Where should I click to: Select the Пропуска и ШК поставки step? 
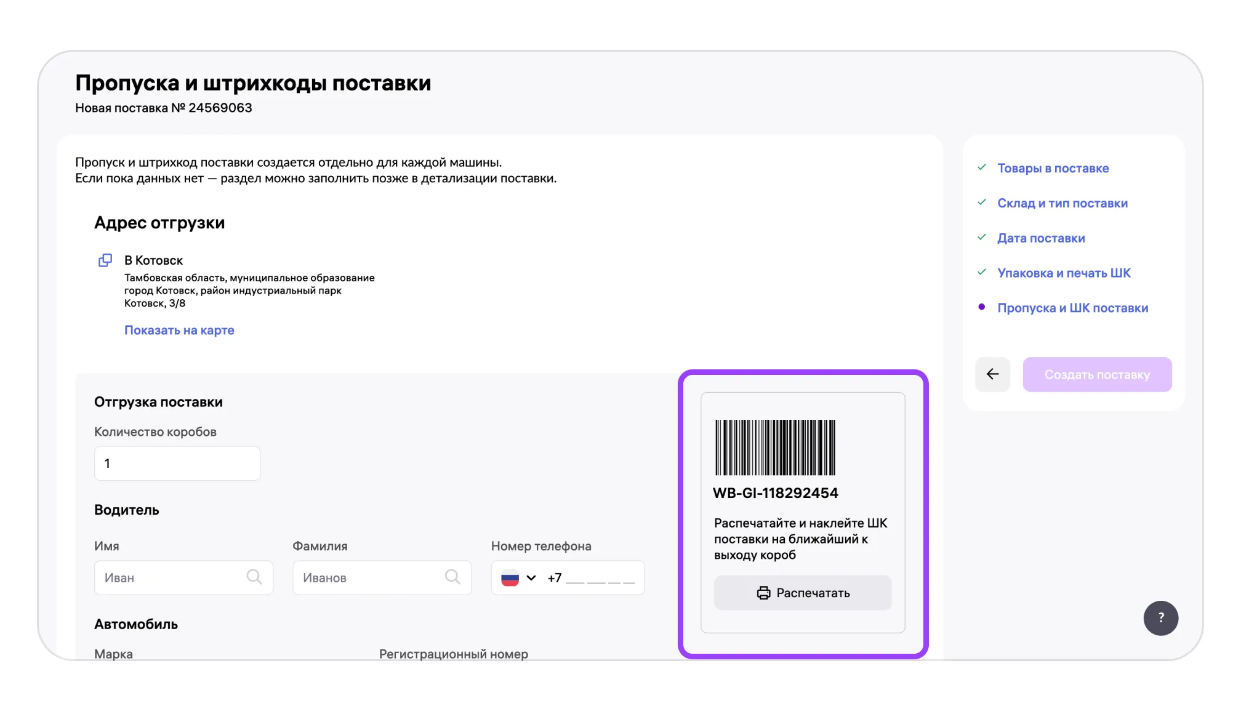(1072, 308)
